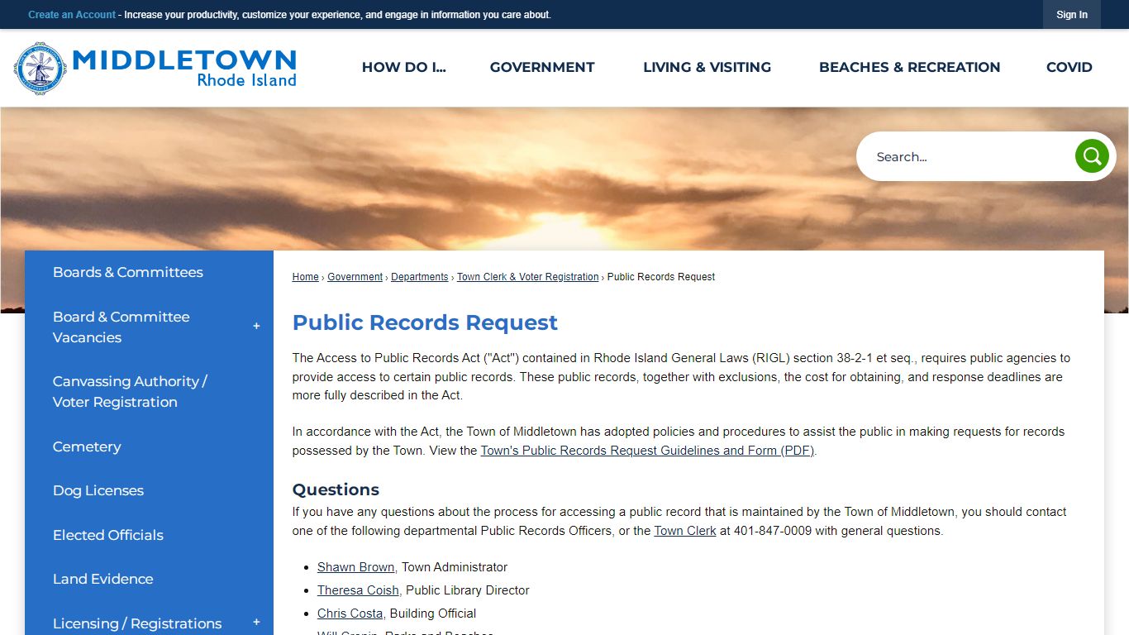Viewport: 1129px width, 635px height.
Task: Select Boards & Committees in sidebar
Action: [x=149, y=272]
